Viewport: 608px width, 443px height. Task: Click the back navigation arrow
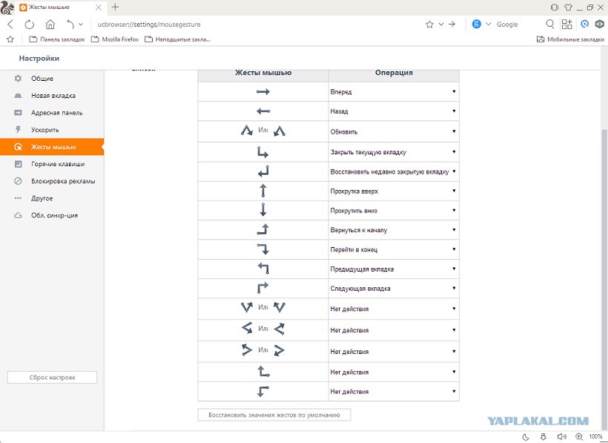10,24
